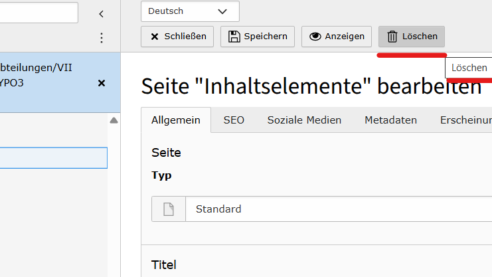Click the Löschen tooltip label

click(469, 68)
